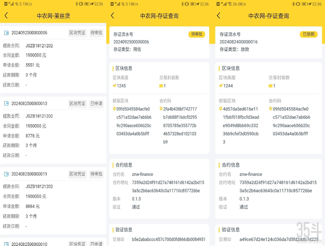The height and width of the screenshot is (246, 325).
Task: Select the transaction ID starting with b5e2ababccc
Action: (x=169, y=240)
